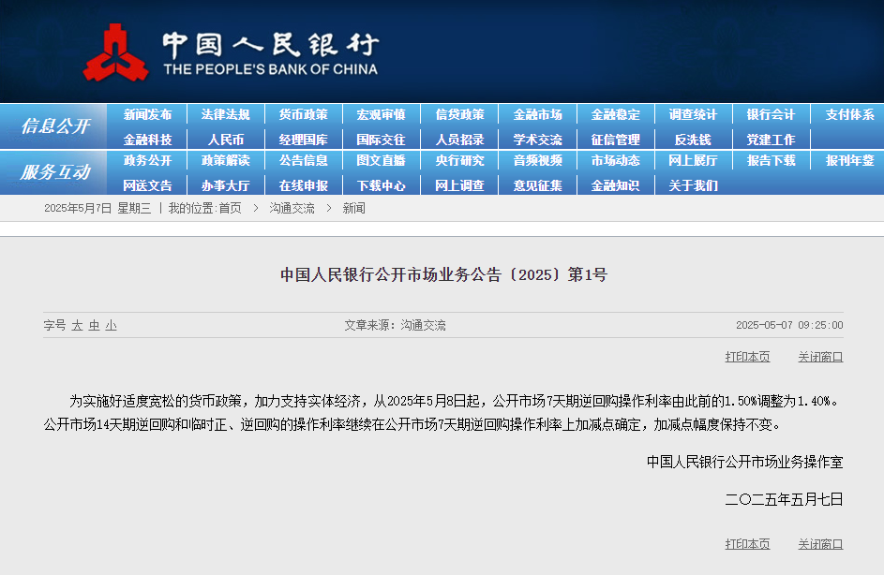884x575 pixels.
Task: Click the top 关闭窗口 link
Action: pos(820,357)
